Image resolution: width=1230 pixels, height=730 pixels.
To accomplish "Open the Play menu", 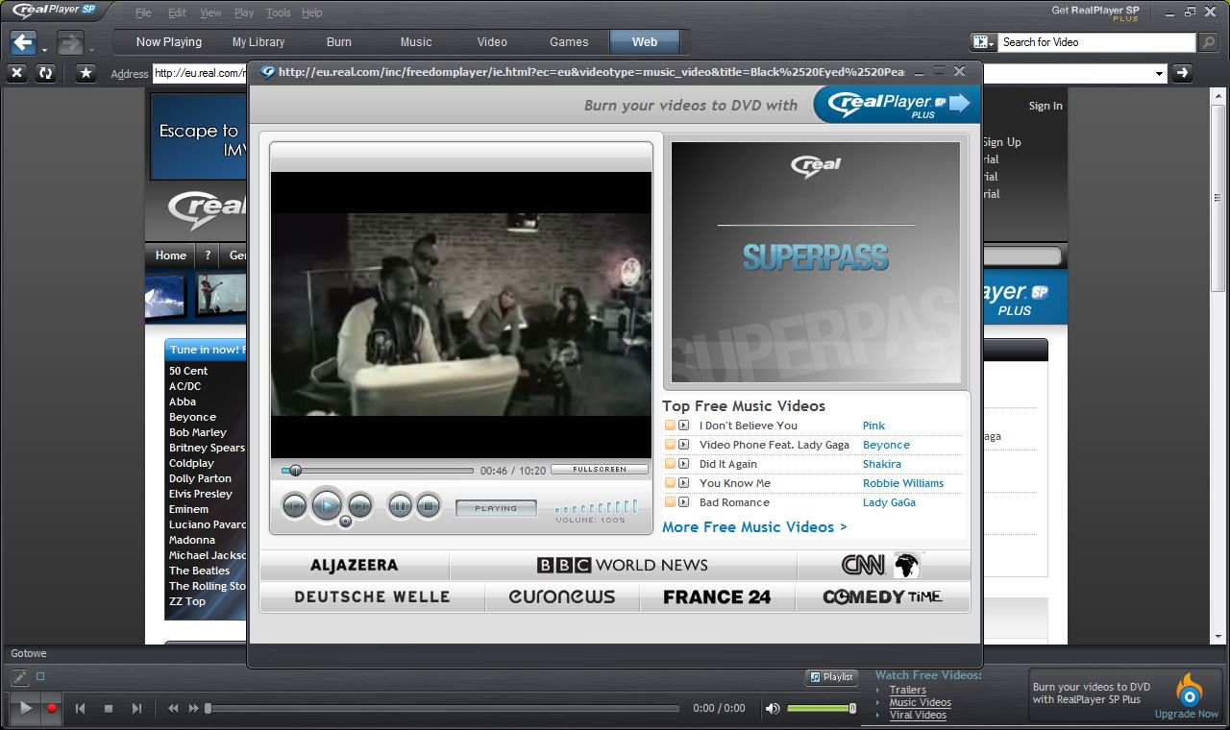I will click(x=244, y=13).
